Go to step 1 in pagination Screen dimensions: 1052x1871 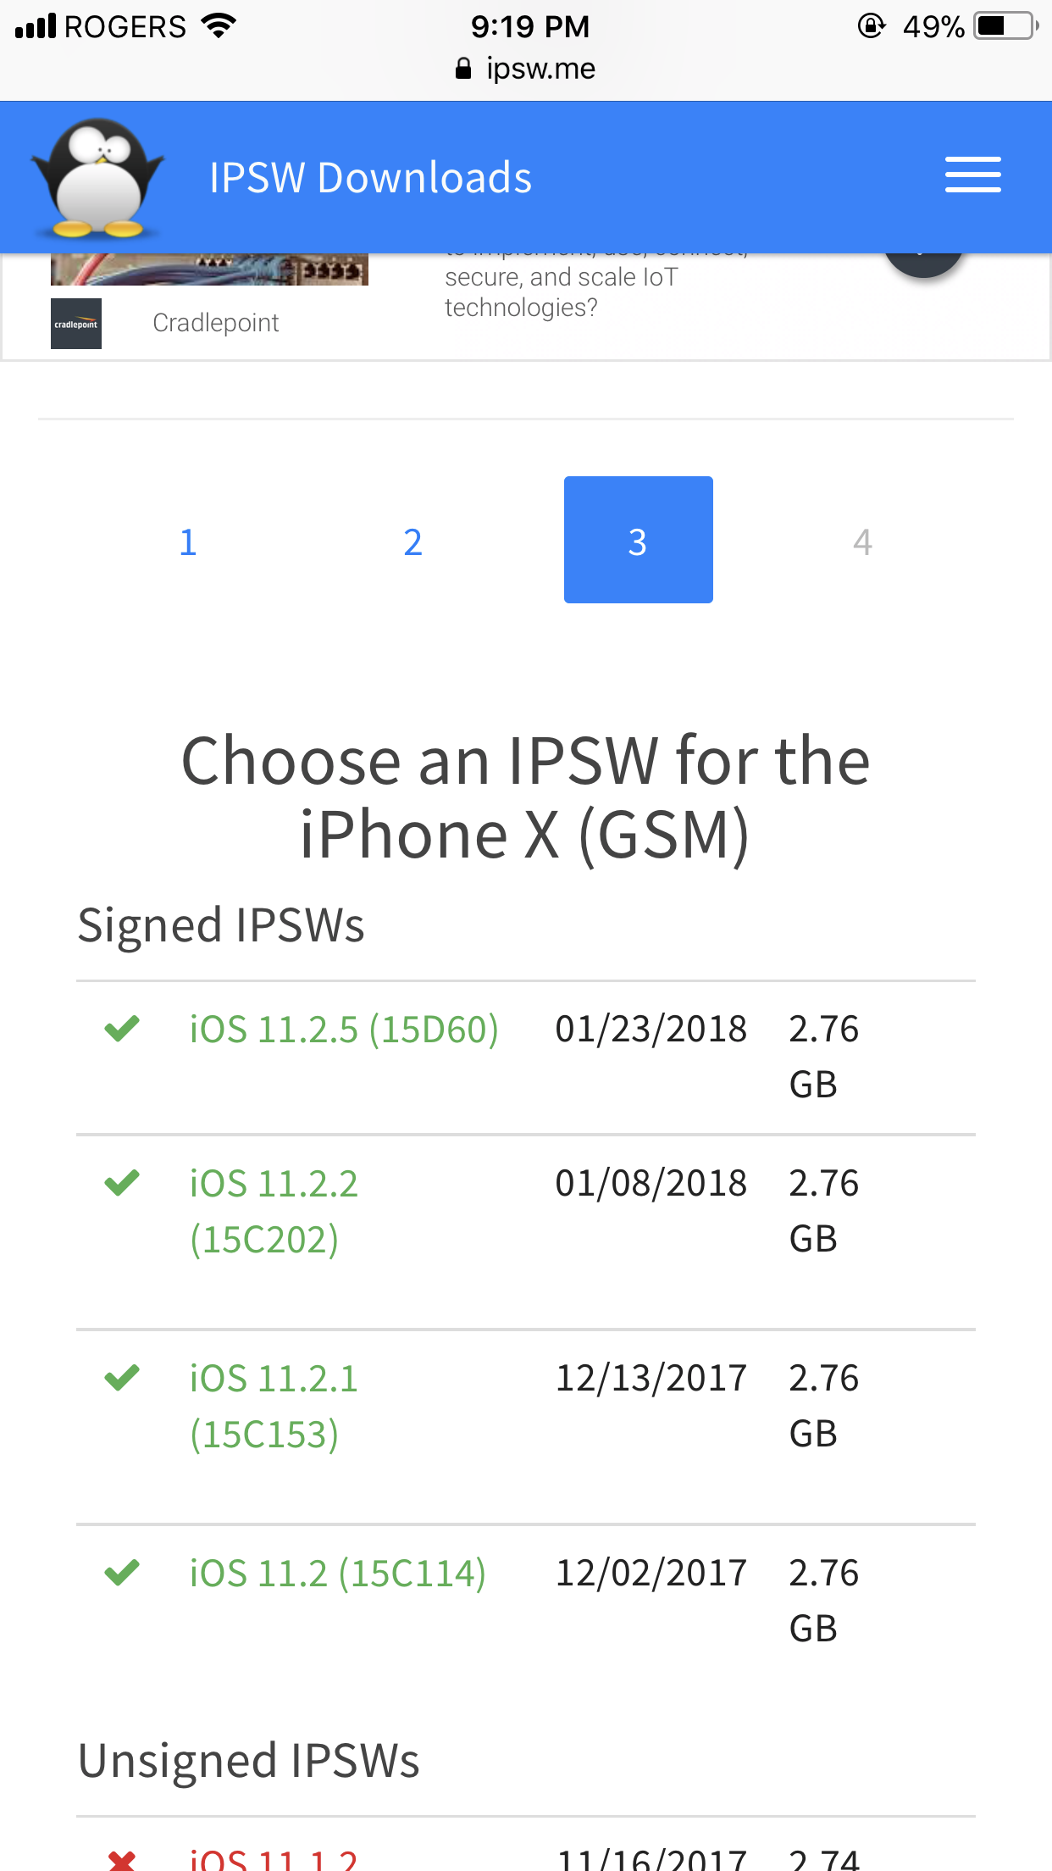pos(188,541)
